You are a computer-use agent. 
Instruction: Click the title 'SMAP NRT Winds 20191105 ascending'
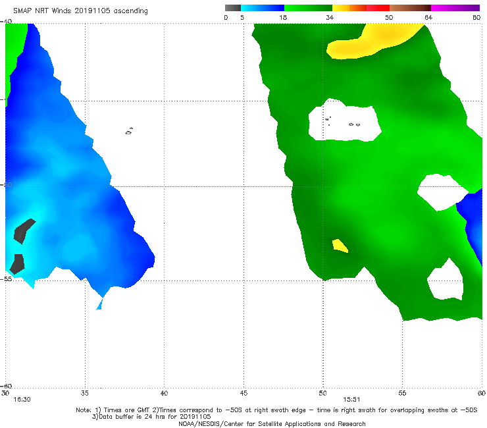[x=80, y=11]
